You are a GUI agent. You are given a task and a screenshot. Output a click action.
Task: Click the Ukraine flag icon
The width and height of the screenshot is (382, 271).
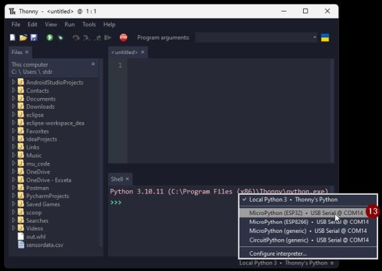pyautogui.click(x=325, y=38)
